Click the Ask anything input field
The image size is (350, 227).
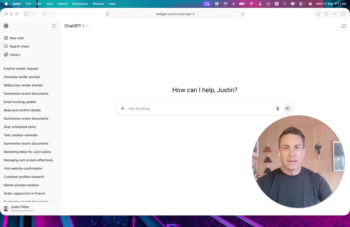200,108
